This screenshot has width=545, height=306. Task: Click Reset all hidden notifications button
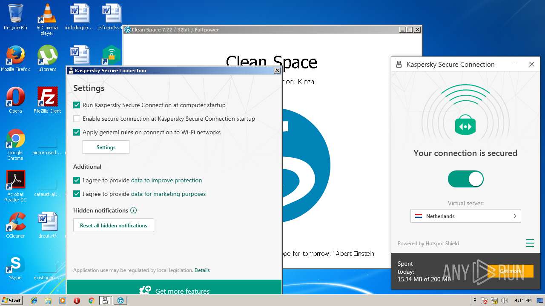click(x=114, y=225)
